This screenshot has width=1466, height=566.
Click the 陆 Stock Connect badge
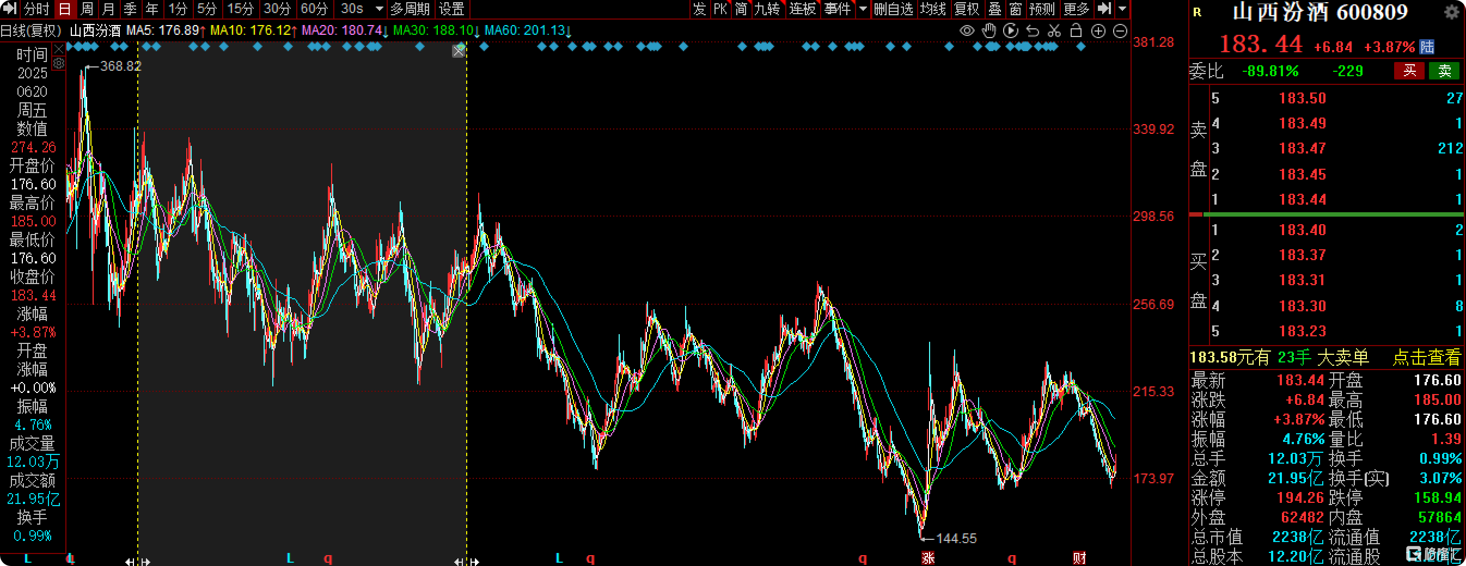[x=1427, y=47]
